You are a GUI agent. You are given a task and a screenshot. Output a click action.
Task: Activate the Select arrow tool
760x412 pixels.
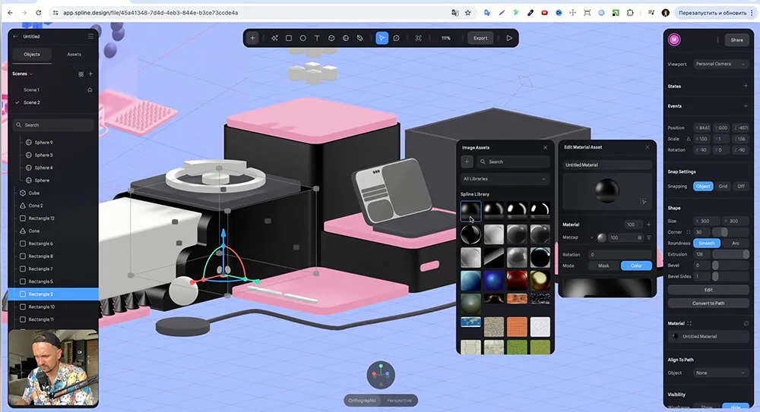tap(382, 38)
